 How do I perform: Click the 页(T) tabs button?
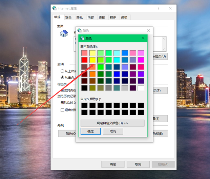160,91
